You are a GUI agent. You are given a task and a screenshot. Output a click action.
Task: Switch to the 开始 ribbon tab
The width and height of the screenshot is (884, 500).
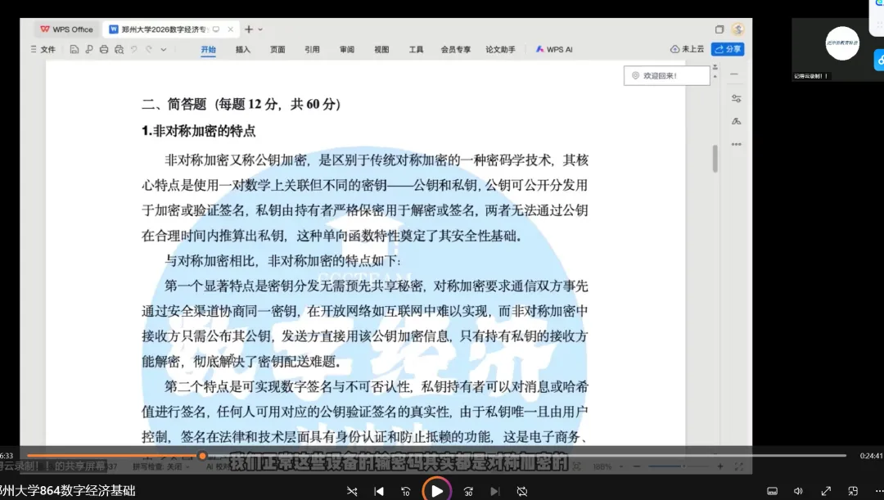(209, 50)
